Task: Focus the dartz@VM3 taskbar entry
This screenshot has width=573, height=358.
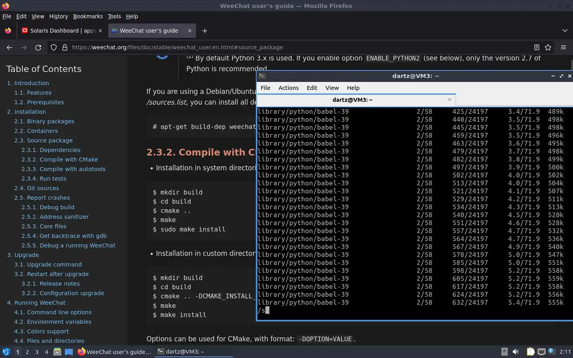Action: pos(193,352)
